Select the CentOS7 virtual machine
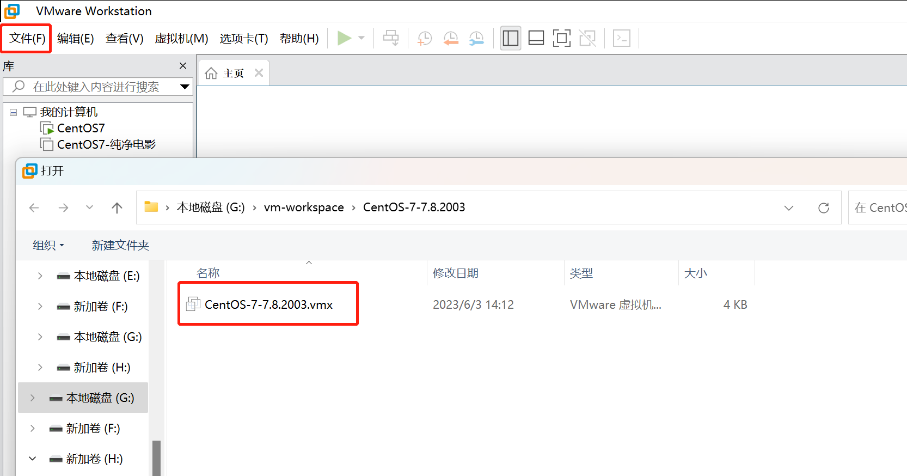Viewport: 907px width, 476px height. coord(81,129)
